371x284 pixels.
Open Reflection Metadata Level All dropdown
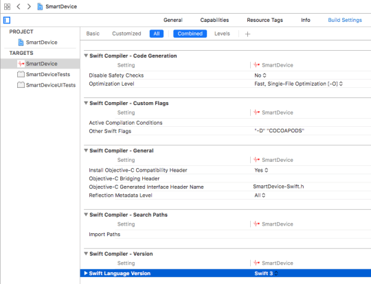pyautogui.click(x=260, y=196)
